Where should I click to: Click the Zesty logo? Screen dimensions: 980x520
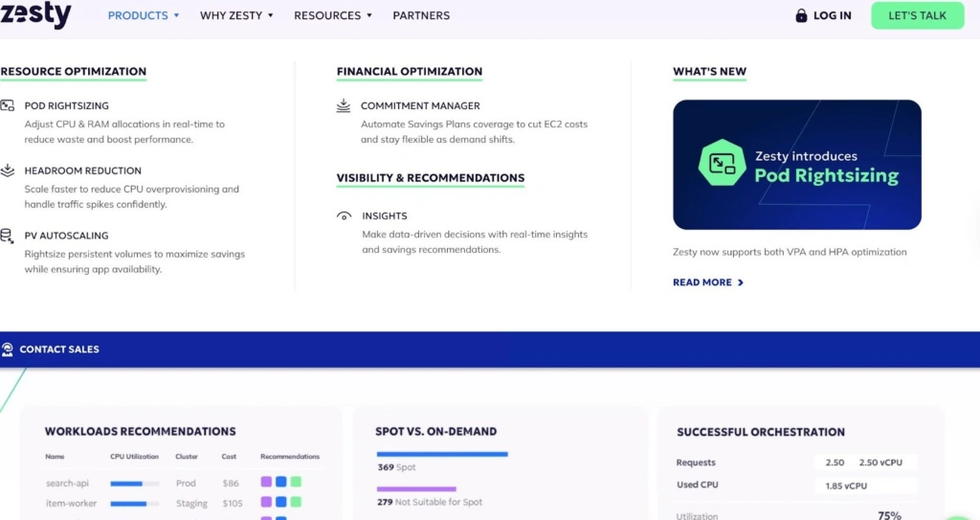[35, 15]
